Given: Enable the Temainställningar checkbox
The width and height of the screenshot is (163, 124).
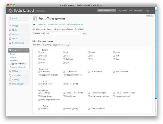Looking at the screenshot, I should coord(89,93).
